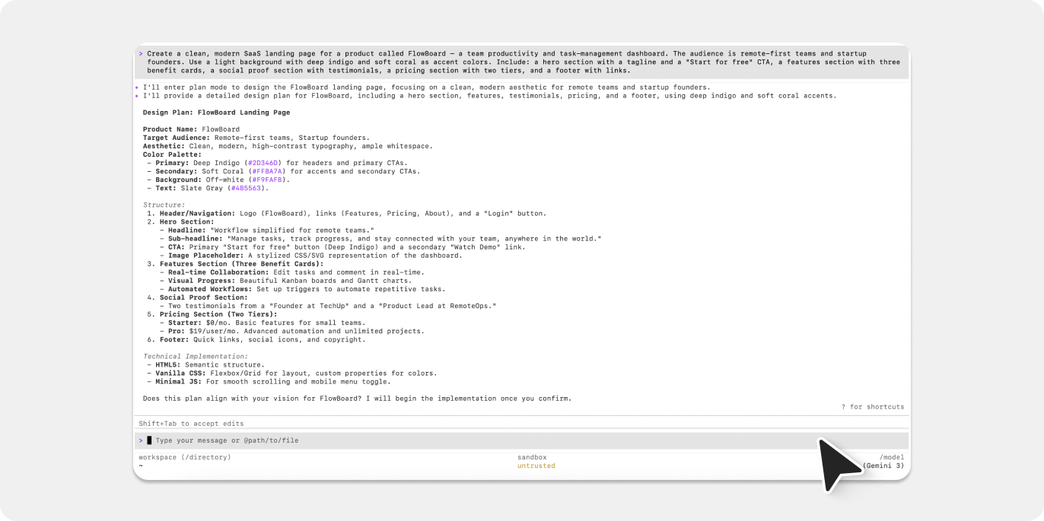Toggle "Shift+Tab to accept edits" mode line

(x=192, y=423)
